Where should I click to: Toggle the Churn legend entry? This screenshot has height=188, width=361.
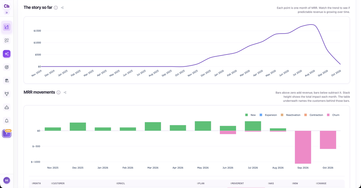(x=333, y=115)
